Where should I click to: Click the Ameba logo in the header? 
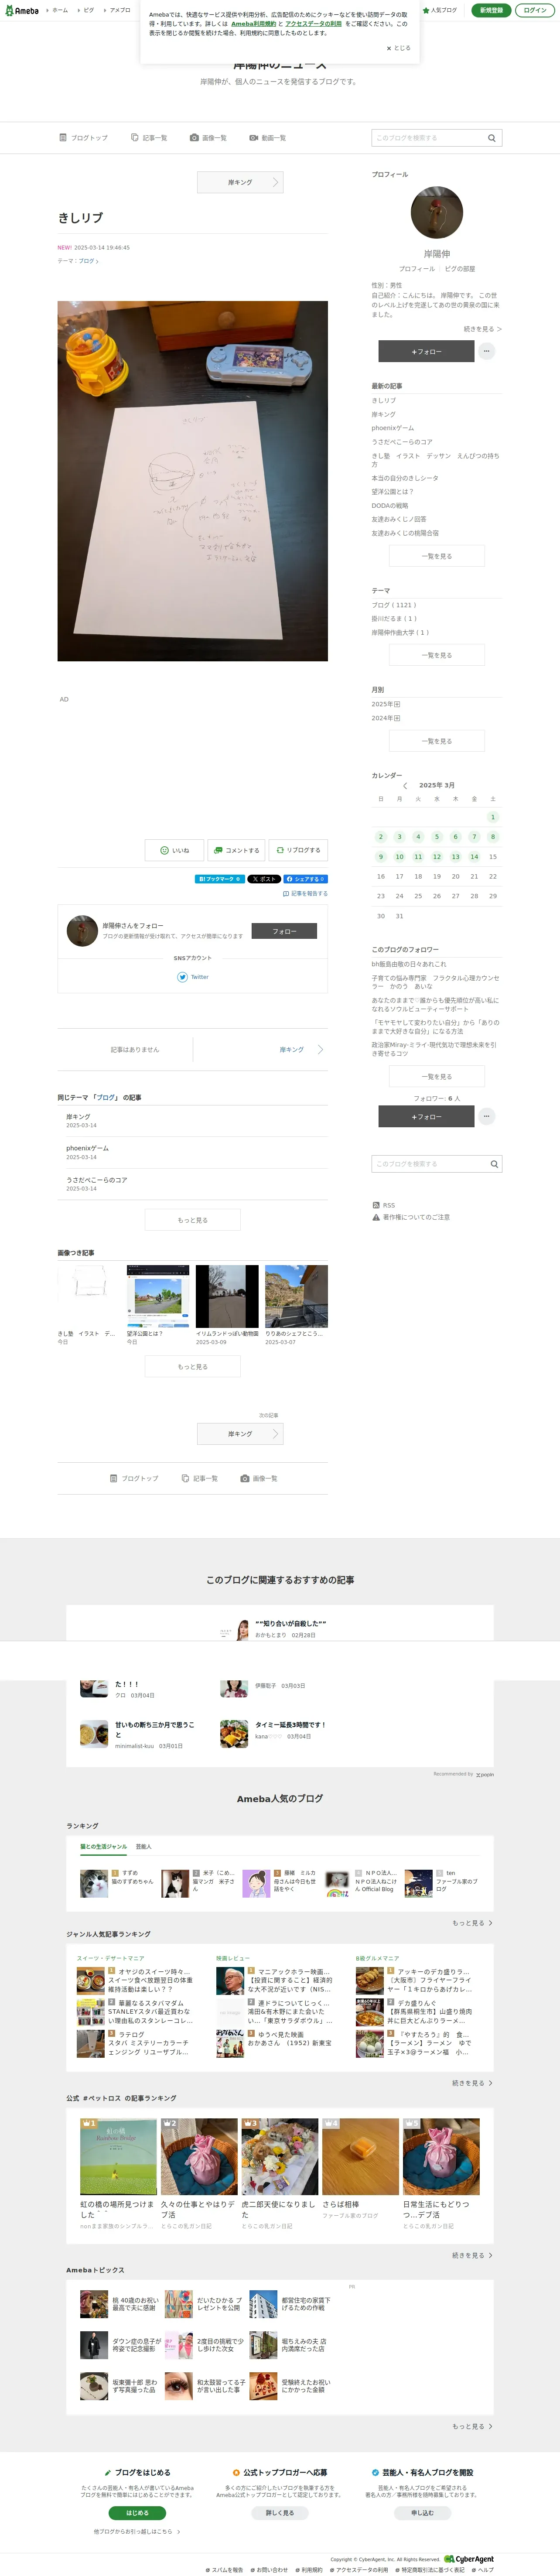(x=21, y=10)
